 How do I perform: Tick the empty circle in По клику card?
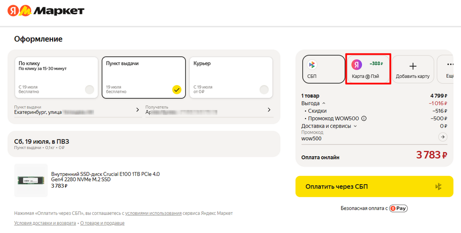89,89
